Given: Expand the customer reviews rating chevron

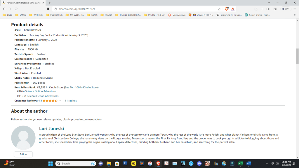Looking at the screenshot, I should 60,101.
